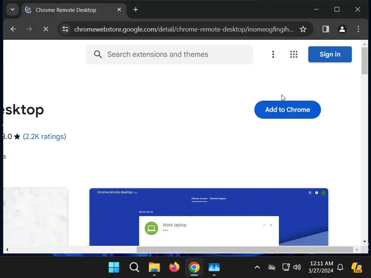Click the vertical scrollbar thumb
This screenshot has height=278, width=371.
(364, 61)
